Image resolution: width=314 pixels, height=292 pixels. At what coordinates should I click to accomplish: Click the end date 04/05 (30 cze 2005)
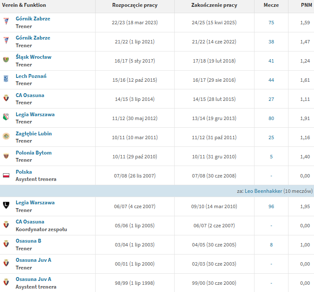pyautogui.click(x=214, y=245)
